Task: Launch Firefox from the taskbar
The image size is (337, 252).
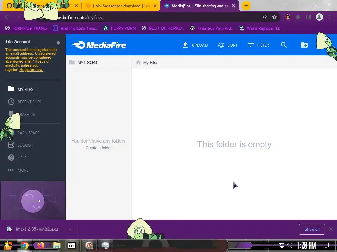Action: 41,245
